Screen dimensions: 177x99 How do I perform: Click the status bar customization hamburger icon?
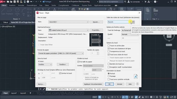(175, 97)
